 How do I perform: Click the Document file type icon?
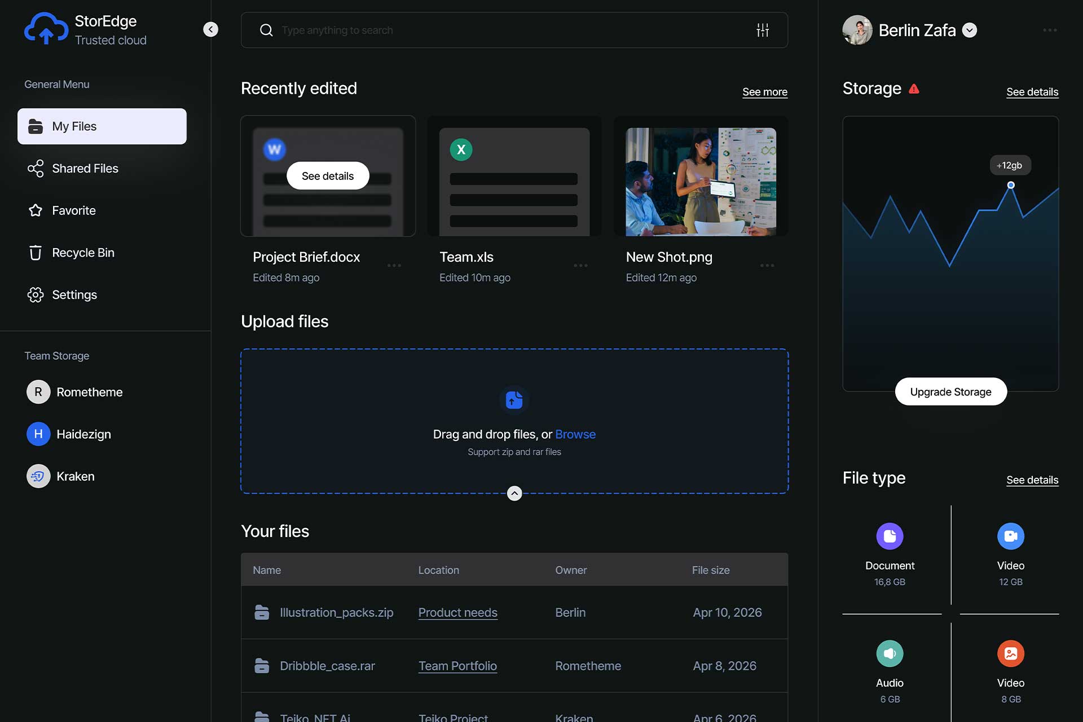coord(890,536)
